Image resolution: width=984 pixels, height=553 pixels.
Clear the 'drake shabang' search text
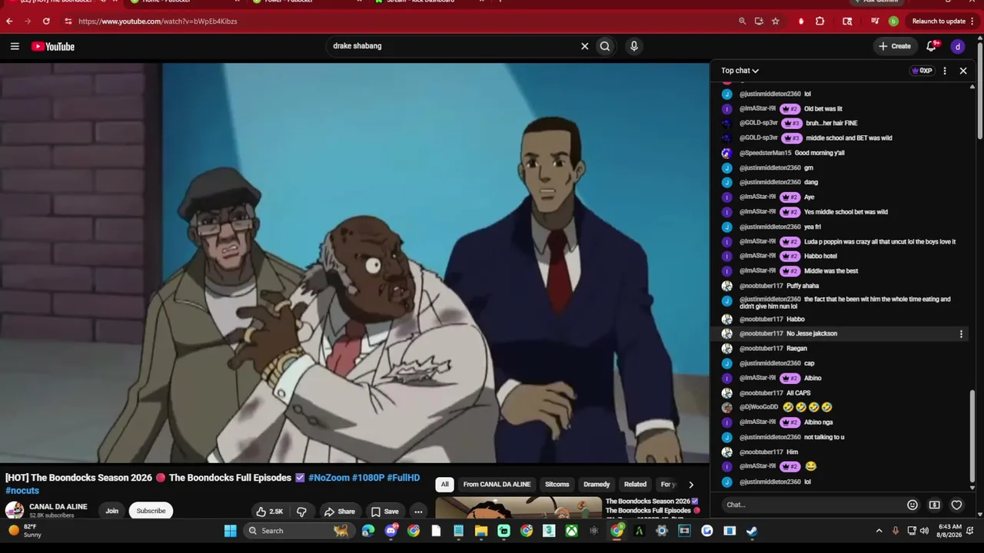(x=584, y=46)
